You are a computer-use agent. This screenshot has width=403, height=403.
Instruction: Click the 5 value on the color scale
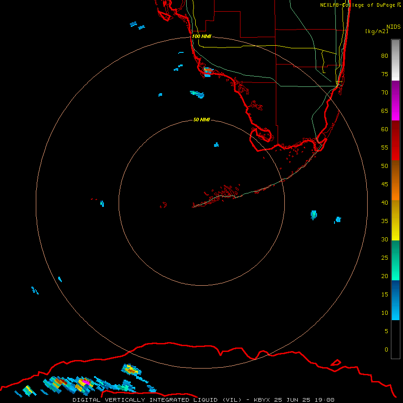click(x=386, y=331)
